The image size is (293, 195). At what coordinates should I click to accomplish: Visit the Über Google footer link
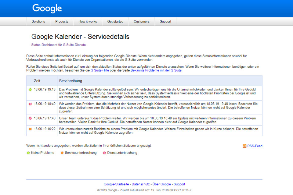(x=162, y=184)
